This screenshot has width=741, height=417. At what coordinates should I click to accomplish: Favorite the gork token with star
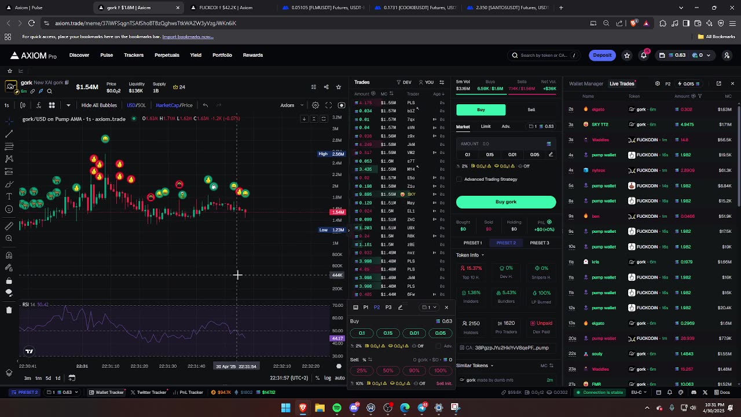(339, 87)
